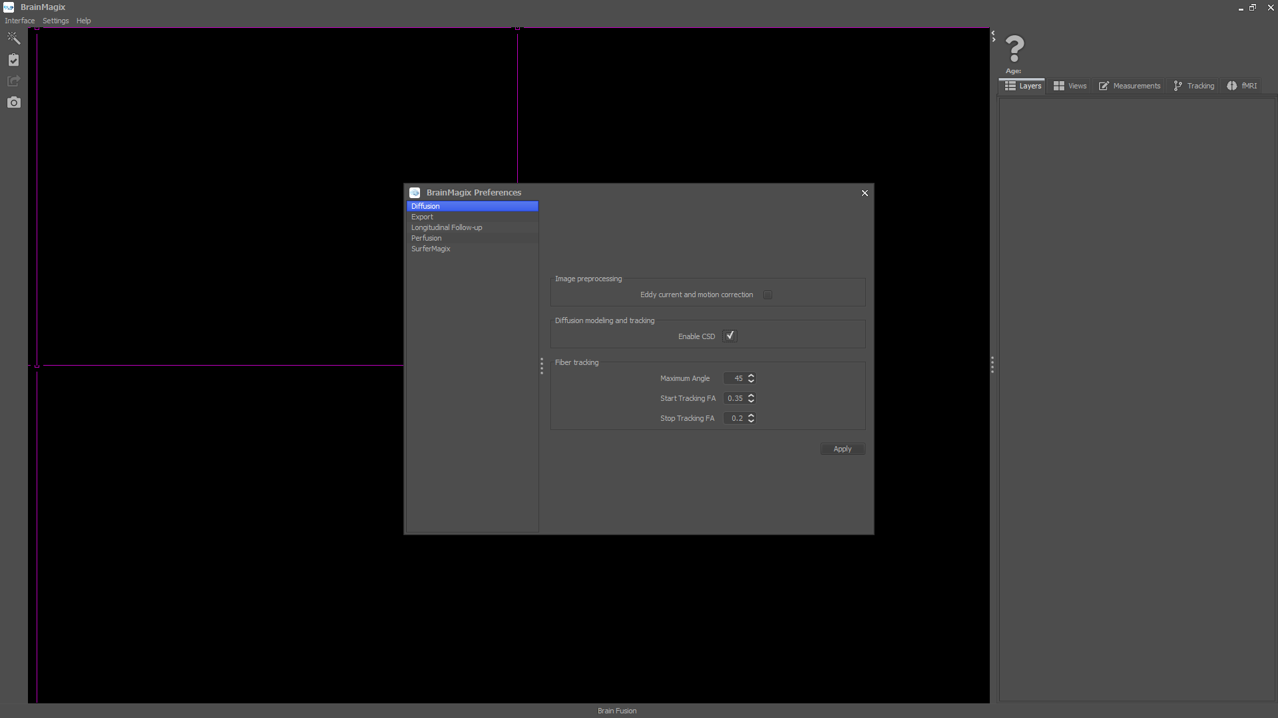Select Diffusion in the preferences list

(473, 206)
